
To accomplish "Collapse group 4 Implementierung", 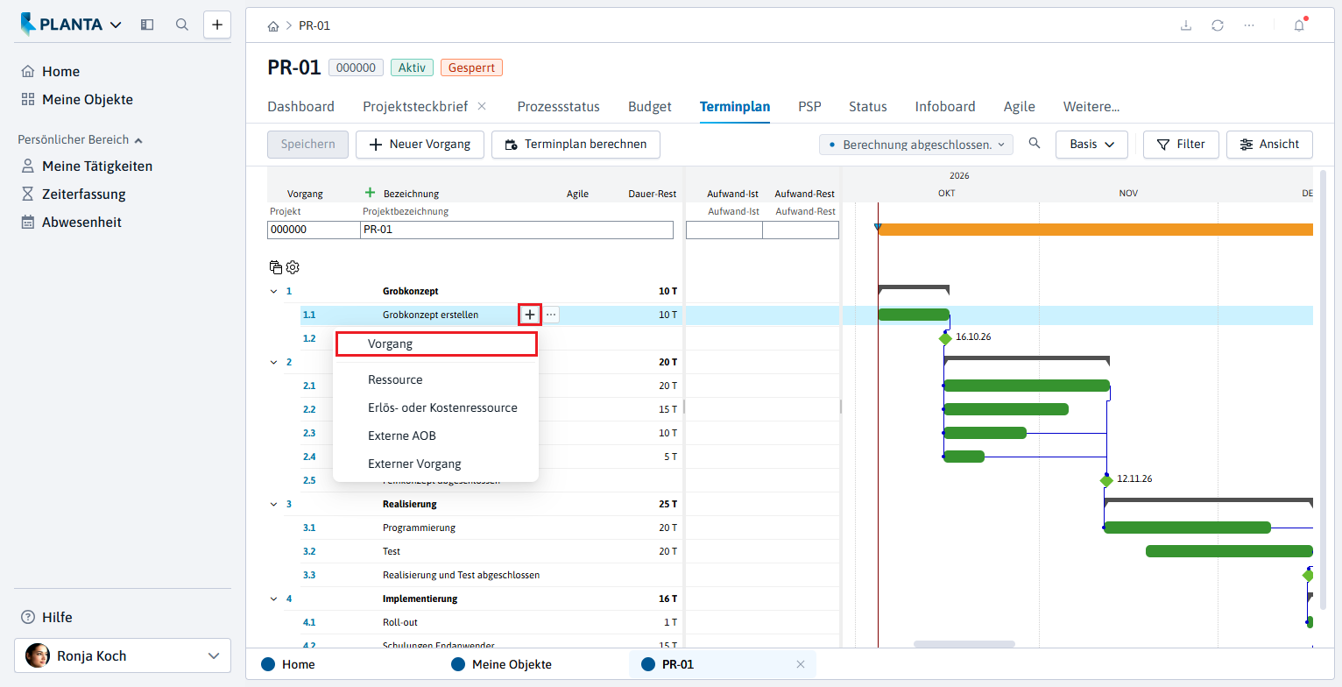I will (273, 599).
